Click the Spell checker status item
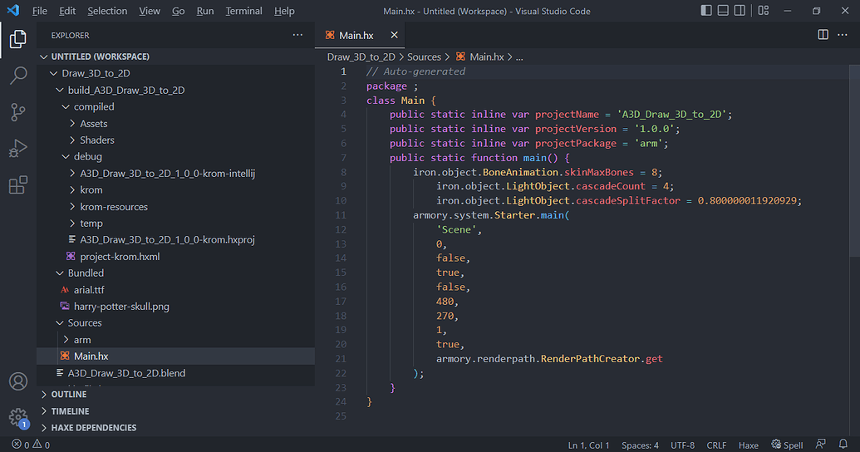Image resolution: width=860 pixels, height=452 pixels. [787, 445]
